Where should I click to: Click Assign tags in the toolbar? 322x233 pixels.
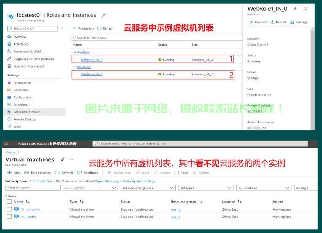pyautogui.click(x=119, y=172)
